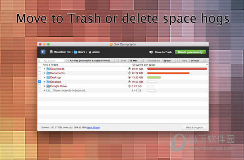Click the Files & folders column header
244x160 pixels.
click(50, 65)
